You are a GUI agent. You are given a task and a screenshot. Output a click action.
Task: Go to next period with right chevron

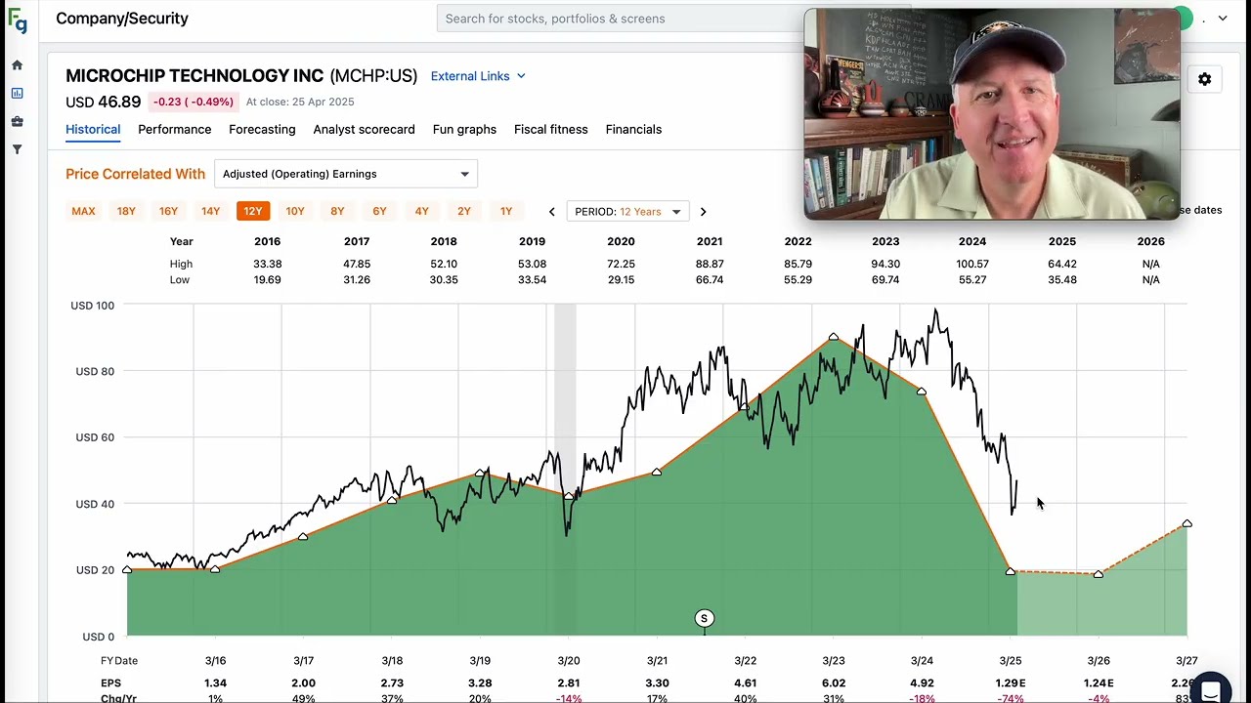(703, 212)
